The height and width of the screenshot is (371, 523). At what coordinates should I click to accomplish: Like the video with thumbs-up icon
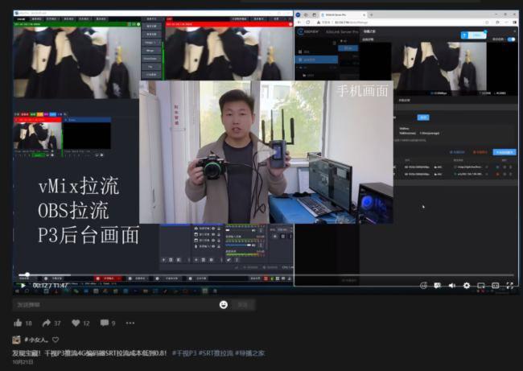tap(18, 323)
